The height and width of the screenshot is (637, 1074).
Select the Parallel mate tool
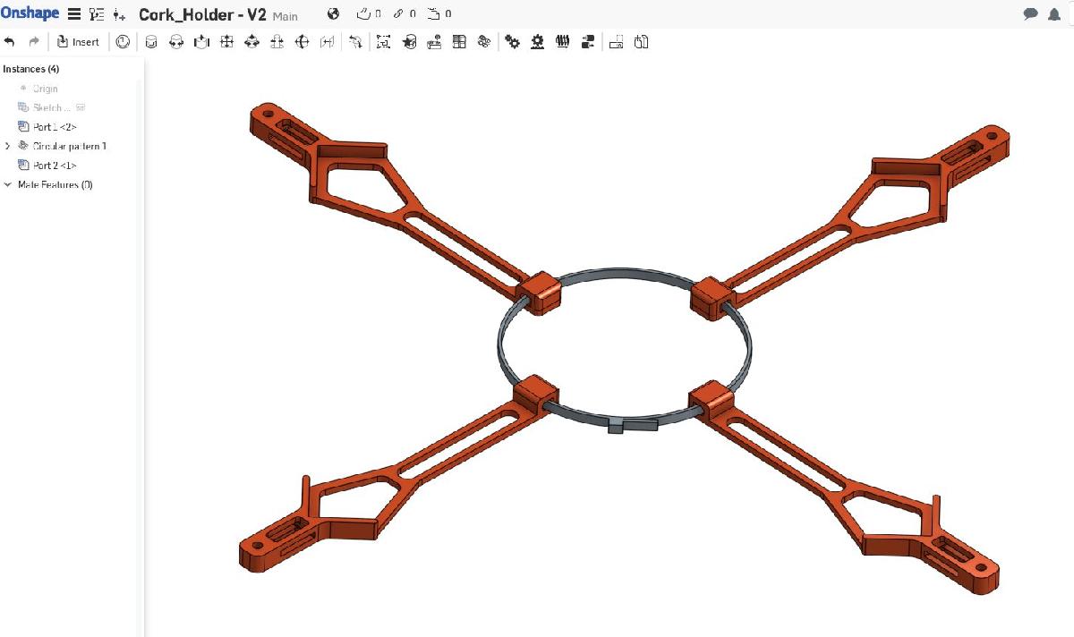tap(277, 41)
